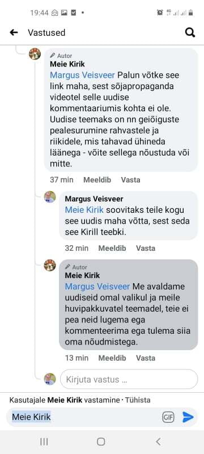The height and width of the screenshot is (454, 204).
Task: Reply to the 37 min comment via Vasta
Action: [130, 180]
